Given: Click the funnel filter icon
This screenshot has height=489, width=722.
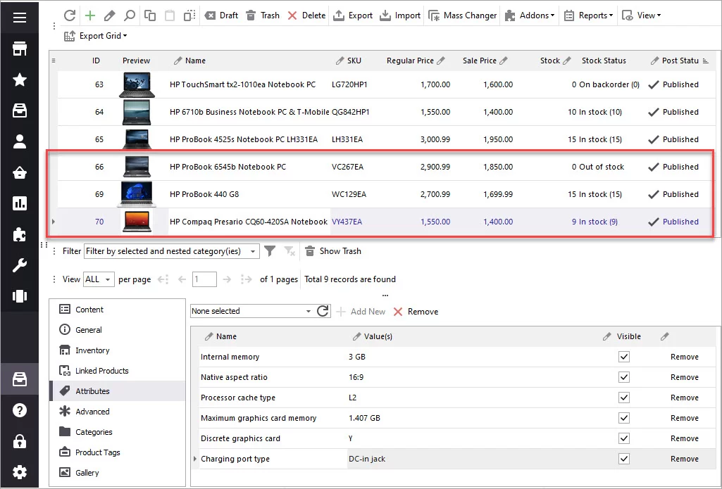Looking at the screenshot, I should click(269, 251).
